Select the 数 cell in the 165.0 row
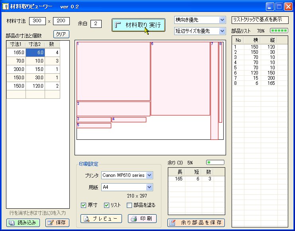Image resolution: width=295 pixels, height=231 pixels. click(52, 53)
